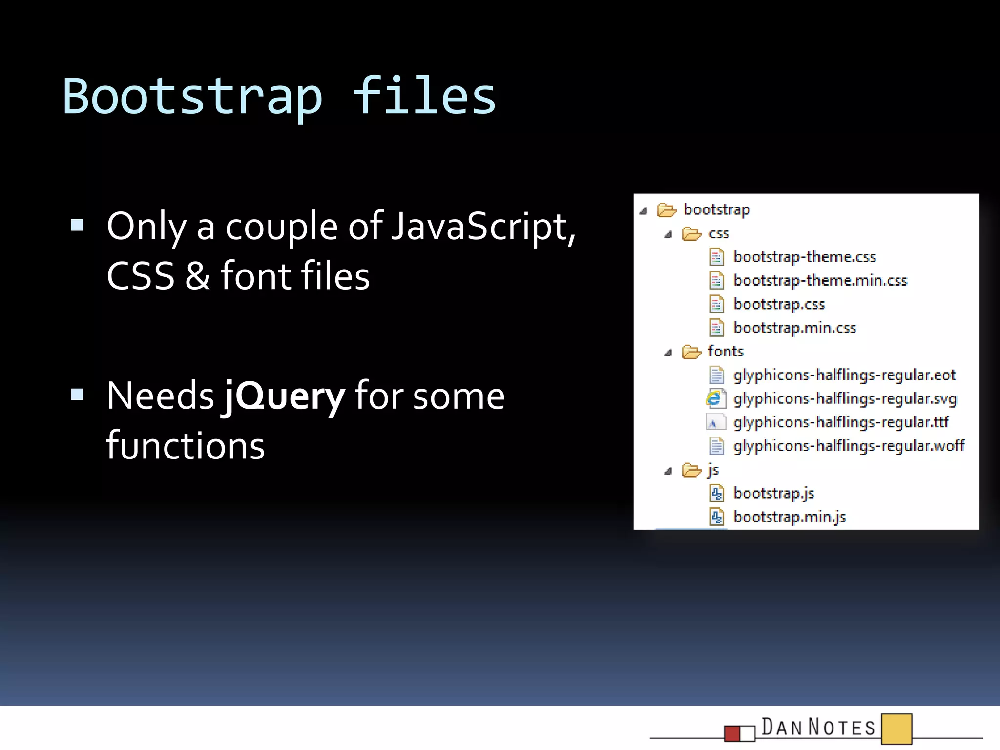Select bootstrap.min.js file name

coord(790,517)
